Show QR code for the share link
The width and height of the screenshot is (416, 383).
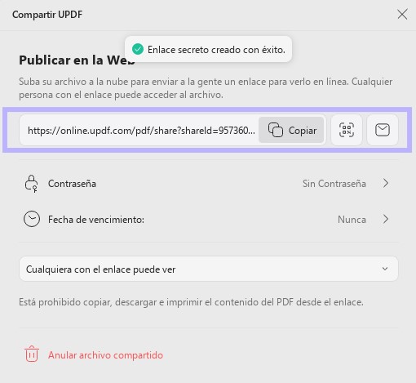click(x=347, y=130)
